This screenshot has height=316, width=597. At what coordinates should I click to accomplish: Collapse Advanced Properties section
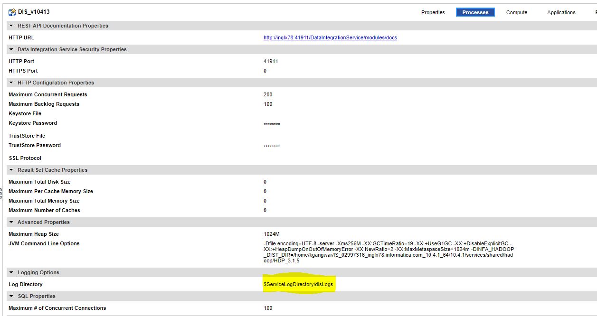pos(11,222)
